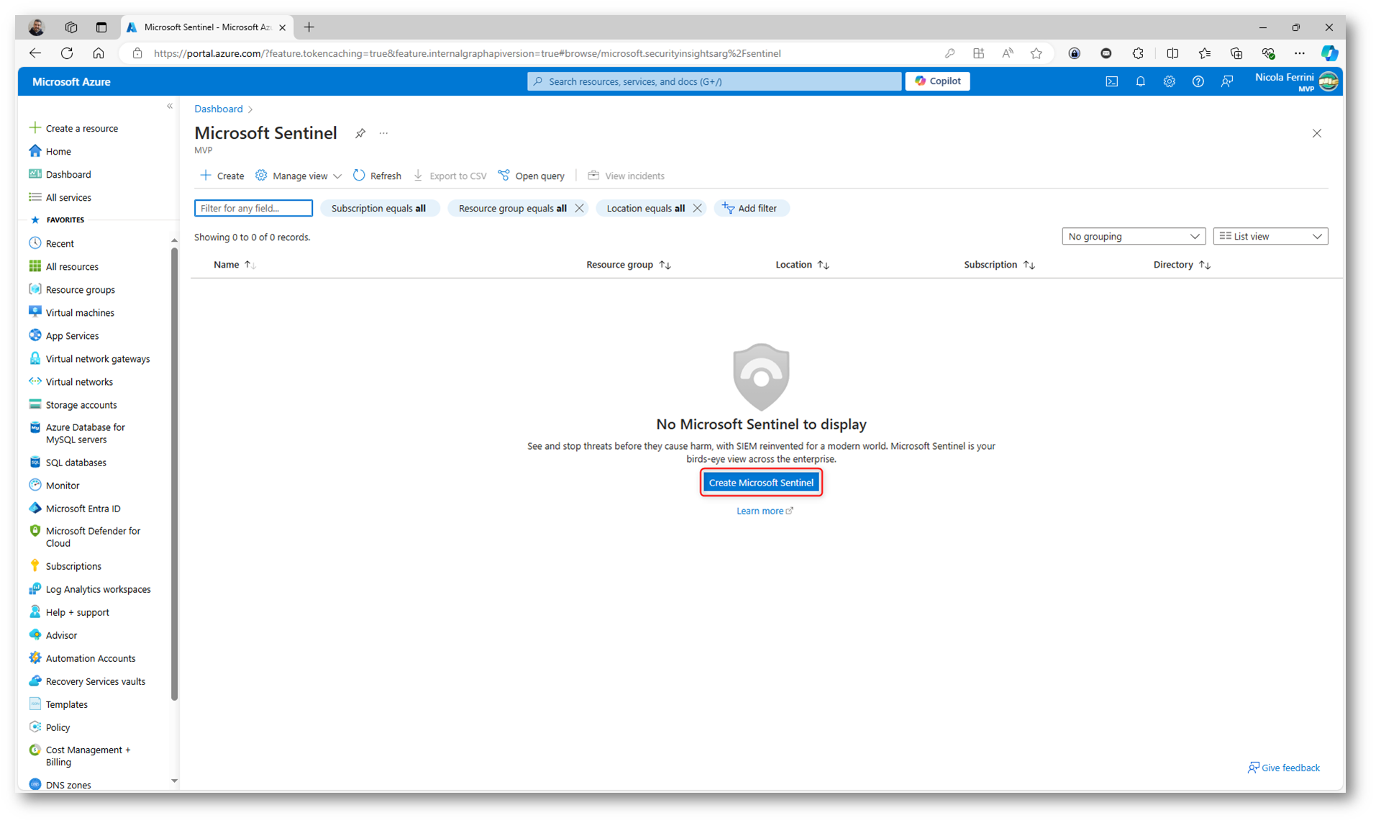Click the Advisor icon

35,635
